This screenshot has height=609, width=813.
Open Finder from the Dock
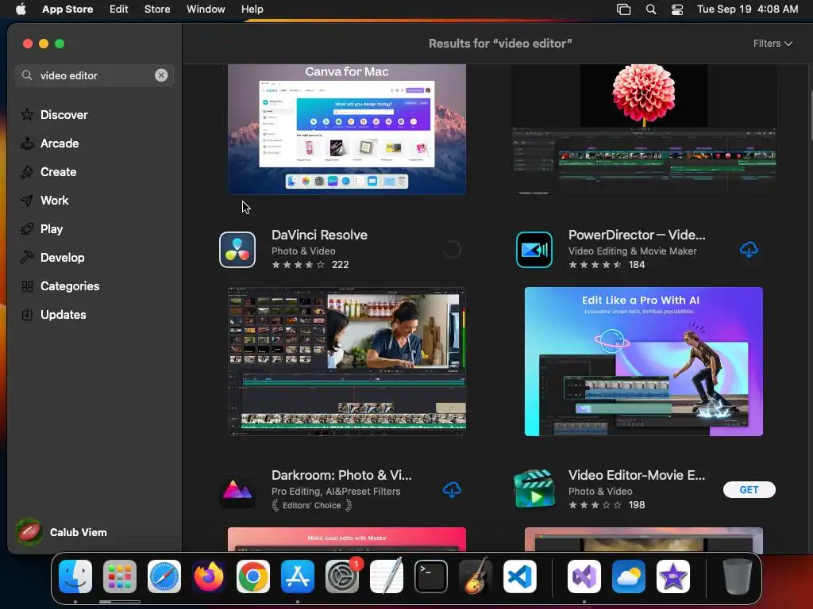tap(75, 576)
